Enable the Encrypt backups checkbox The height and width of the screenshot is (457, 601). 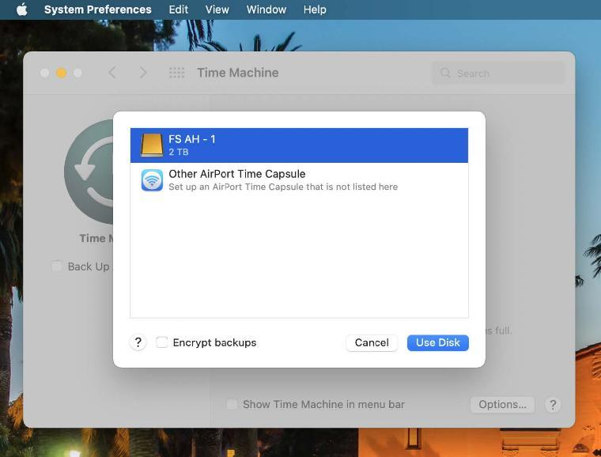point(162,342)
